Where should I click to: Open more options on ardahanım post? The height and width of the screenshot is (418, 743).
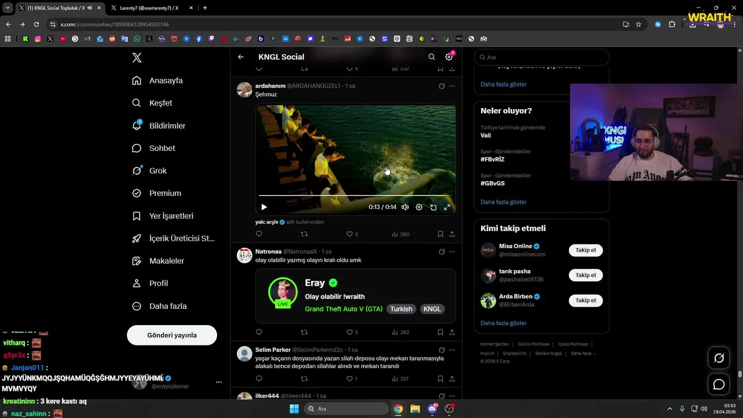coord(452,86)
